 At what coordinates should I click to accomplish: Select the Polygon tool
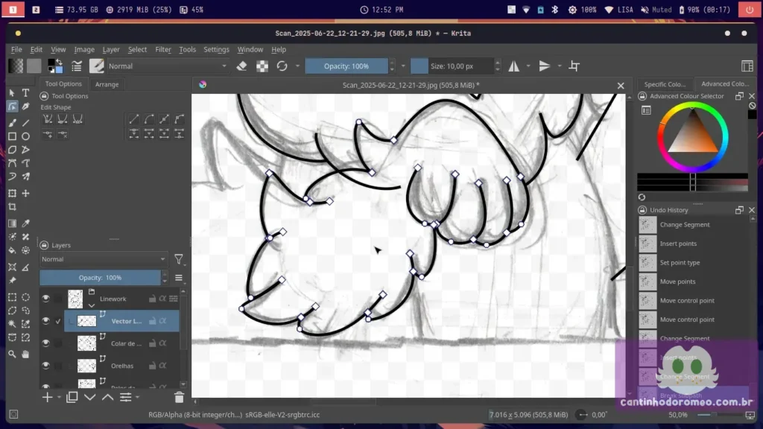[12, 150]
